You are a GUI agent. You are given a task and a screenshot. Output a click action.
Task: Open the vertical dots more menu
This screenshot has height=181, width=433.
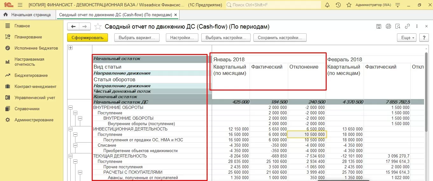click(x=417, y=26)
